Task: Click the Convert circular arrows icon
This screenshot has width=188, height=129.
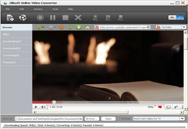Action: [23, 18]
